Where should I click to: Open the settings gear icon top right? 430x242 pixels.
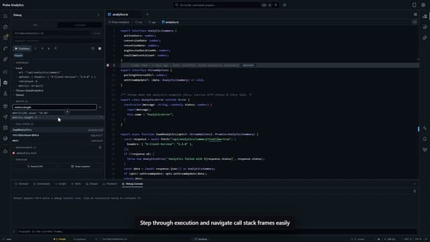point(423,5)
